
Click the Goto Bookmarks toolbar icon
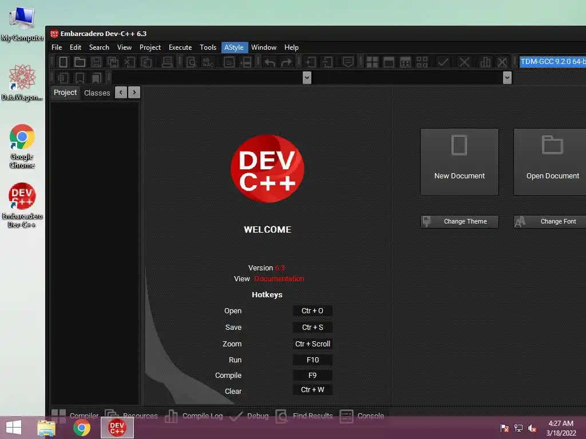tap(96, 78)
